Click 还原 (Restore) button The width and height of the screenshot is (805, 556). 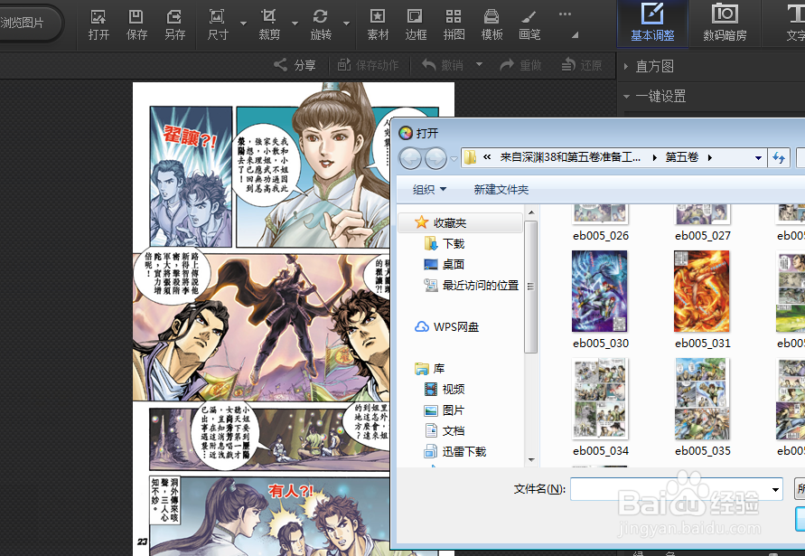coord(582,65)
